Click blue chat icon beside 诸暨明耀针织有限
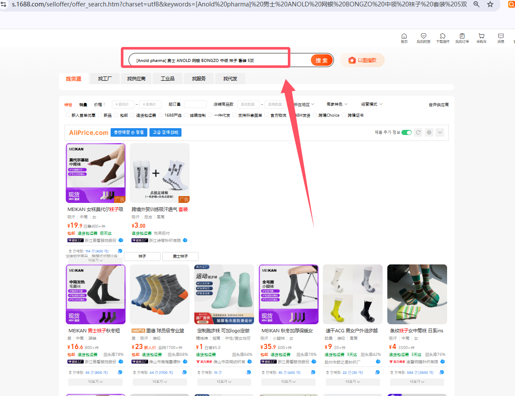 442,361
